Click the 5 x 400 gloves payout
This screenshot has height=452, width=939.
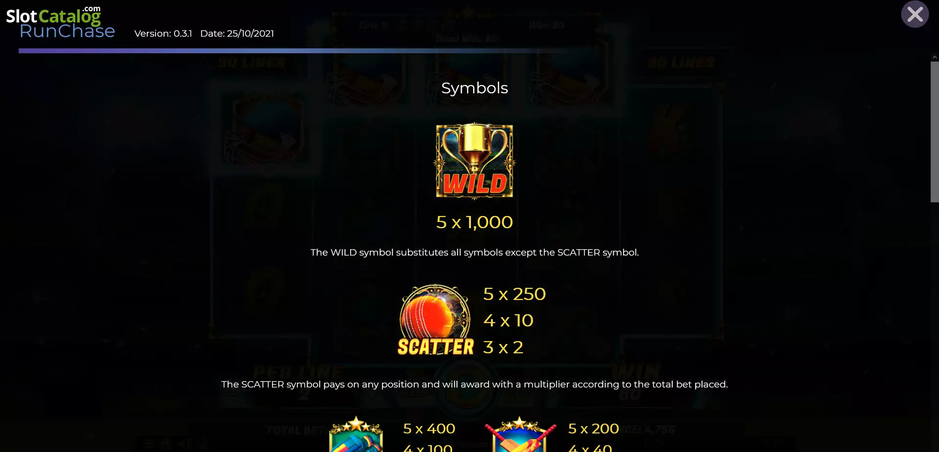pos(429,429)
